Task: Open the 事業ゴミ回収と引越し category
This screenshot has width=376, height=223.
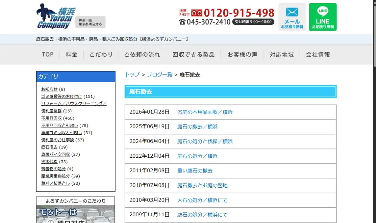Action: point(61,133)
